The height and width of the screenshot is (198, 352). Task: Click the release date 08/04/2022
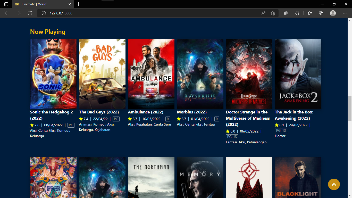pyautogui.click(x=53, y=125)
